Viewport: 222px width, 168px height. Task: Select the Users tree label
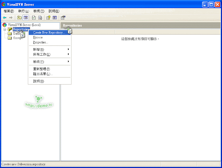(x=17, y=34)
